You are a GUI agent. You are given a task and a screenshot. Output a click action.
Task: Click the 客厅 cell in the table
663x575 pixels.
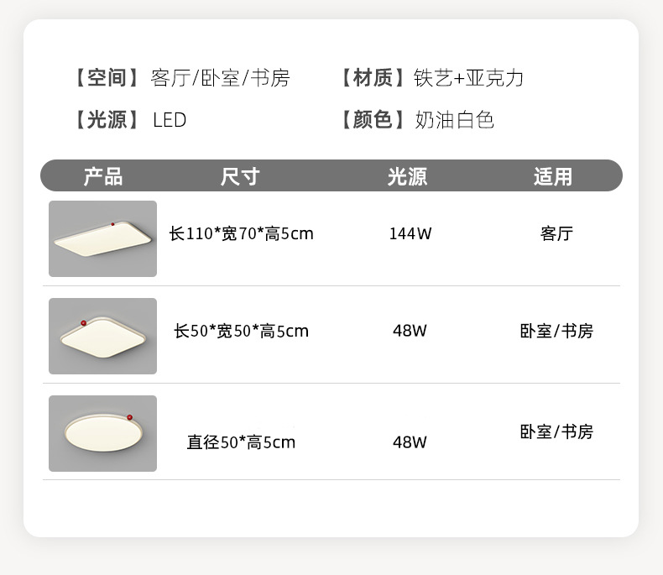[556, 234]
